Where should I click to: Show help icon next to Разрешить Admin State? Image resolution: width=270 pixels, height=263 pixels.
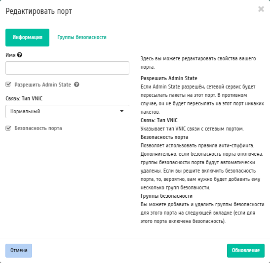coord(77,85)
